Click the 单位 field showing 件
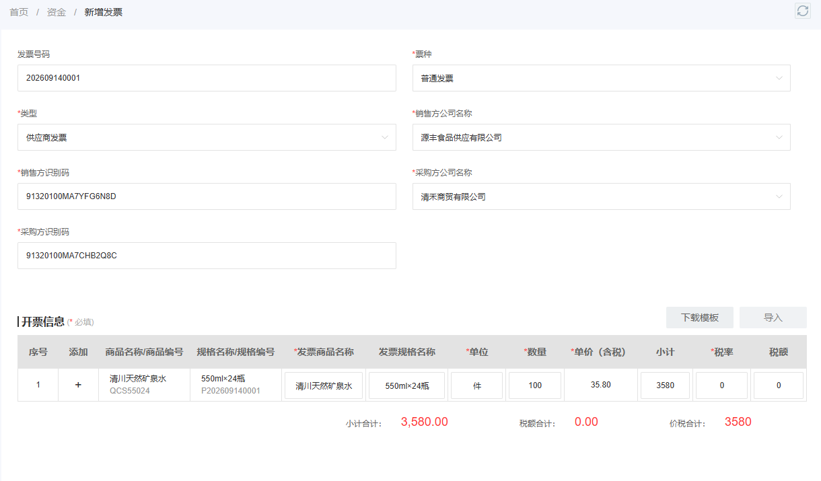This screenshot has width=821, height=481. click(477, 385)
